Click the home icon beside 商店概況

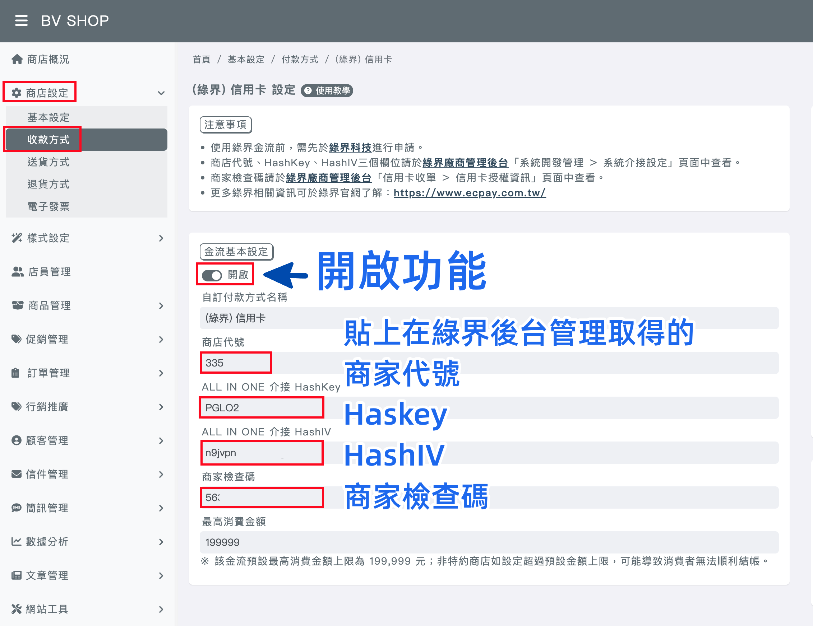[x=17, y=59]
